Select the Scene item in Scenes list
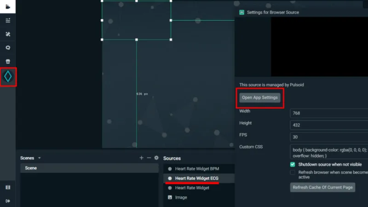This screenshot has height=207, width=368. tap(89, 168)
